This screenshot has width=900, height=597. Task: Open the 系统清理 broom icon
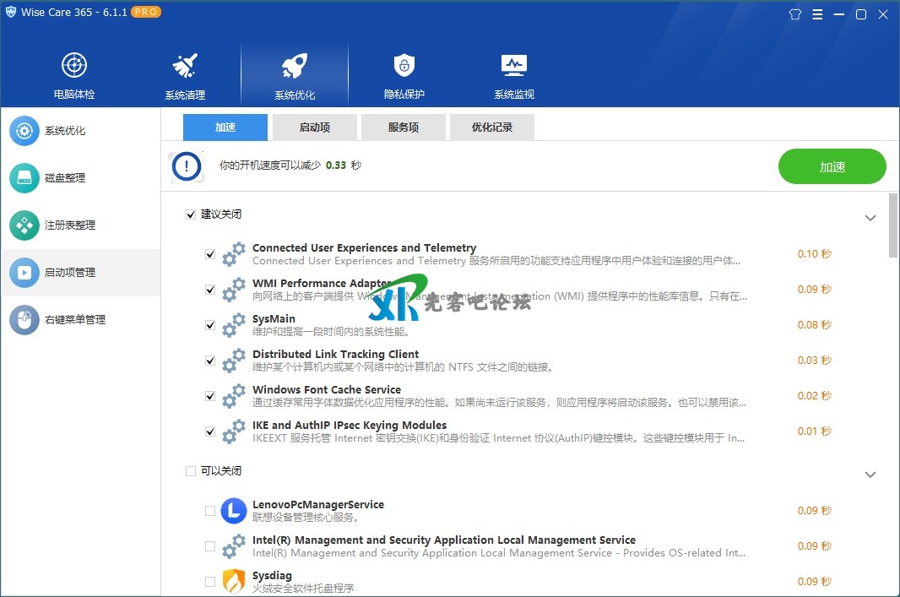[x=185, y=66]
